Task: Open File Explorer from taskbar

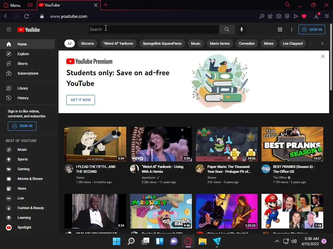Action: click(202, 241)
